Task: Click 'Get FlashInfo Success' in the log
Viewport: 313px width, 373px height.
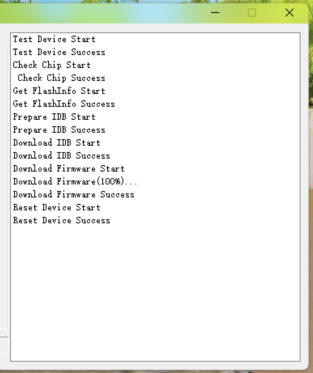Action: (64, 104)
